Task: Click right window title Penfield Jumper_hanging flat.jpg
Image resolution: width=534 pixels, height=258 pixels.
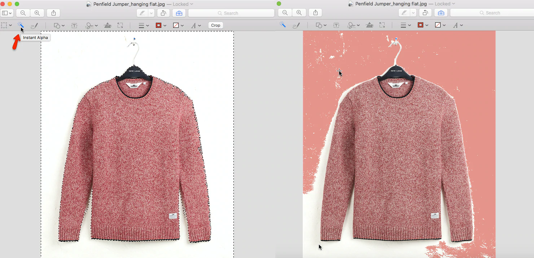Action: click(x=391, y=4)
